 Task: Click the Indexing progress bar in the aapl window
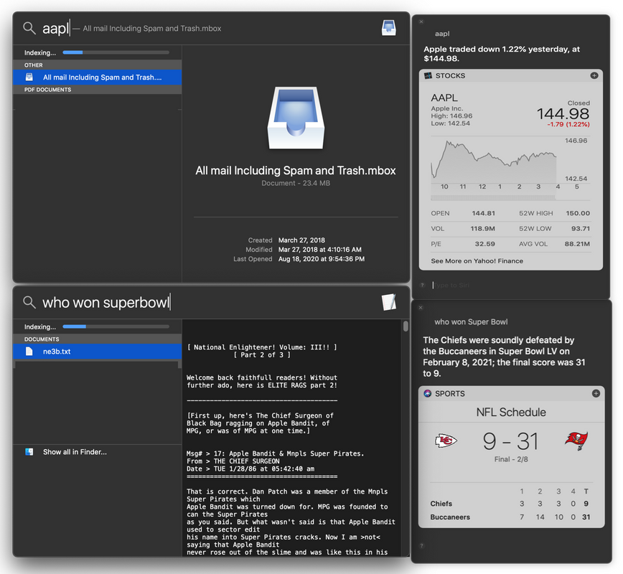116,52
